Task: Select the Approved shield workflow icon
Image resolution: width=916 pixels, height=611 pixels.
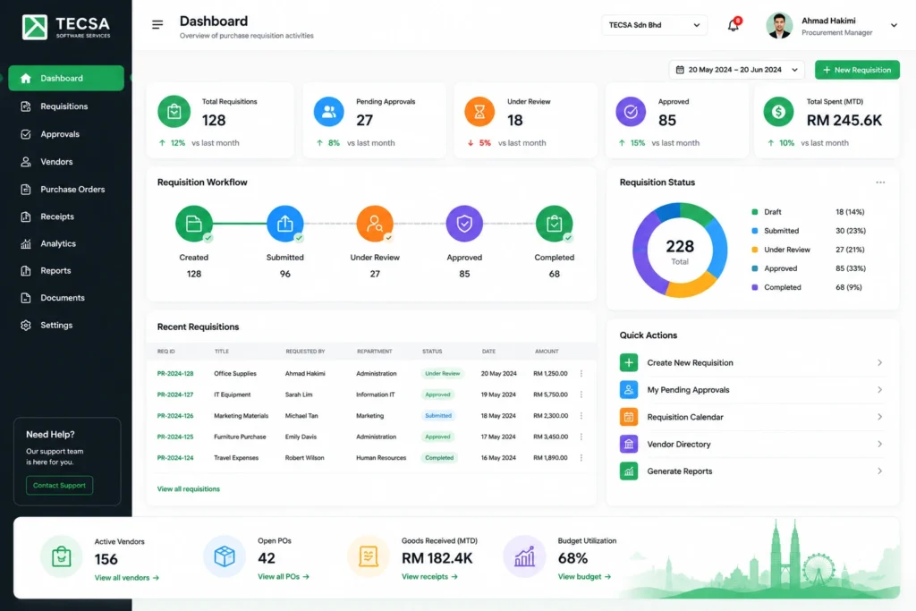Action: coord(464,223)
